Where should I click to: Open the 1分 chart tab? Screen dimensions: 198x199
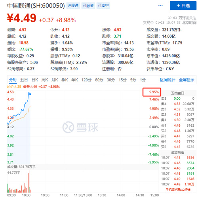pyautogui.click(x=143, y=80)
